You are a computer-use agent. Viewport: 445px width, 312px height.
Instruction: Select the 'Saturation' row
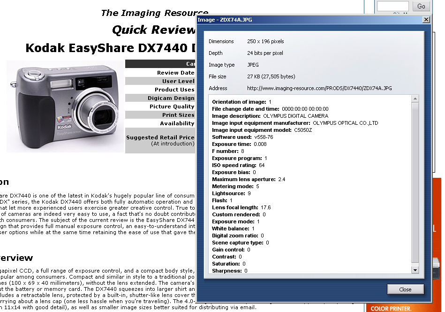click(229, 264)
